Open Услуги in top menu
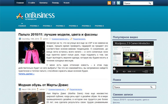168x104 pixels. (x=66, y=3)
